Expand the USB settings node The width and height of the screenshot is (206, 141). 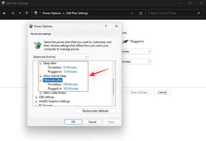(x=36, y=97)
